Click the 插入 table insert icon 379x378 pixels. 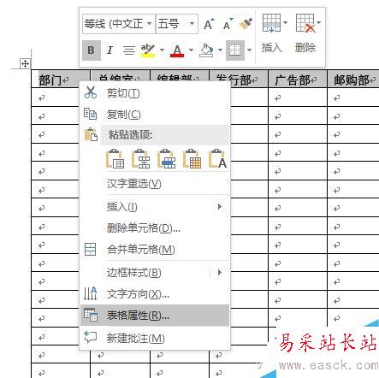coord(271,23)
